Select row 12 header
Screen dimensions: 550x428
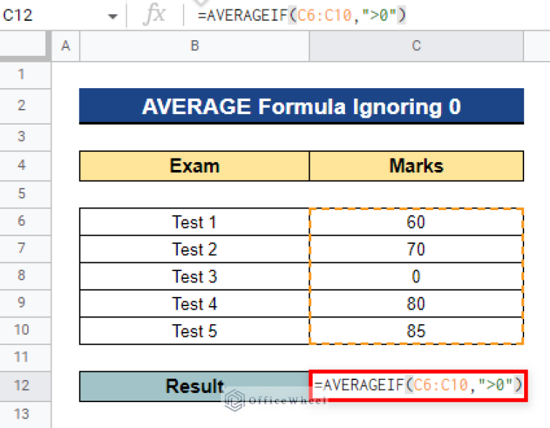[x=20, y=386]
